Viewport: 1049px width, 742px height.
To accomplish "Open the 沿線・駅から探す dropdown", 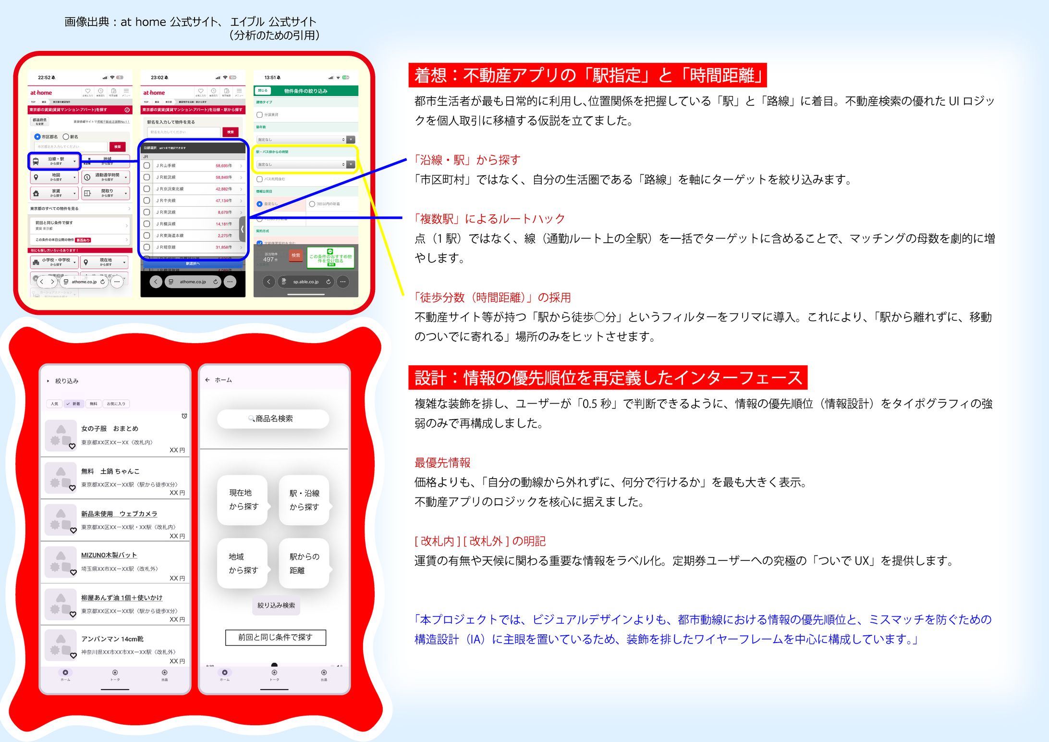I will coord(54,161).
